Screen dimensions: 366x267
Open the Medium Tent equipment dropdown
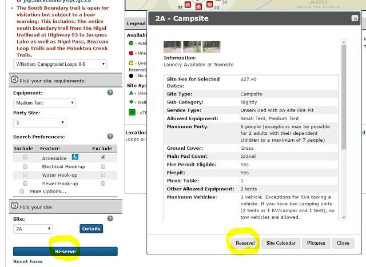pyautogui.click(x=45, y=103)
